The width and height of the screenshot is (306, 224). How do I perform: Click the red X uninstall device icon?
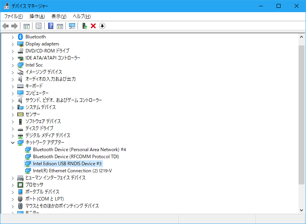93,26
